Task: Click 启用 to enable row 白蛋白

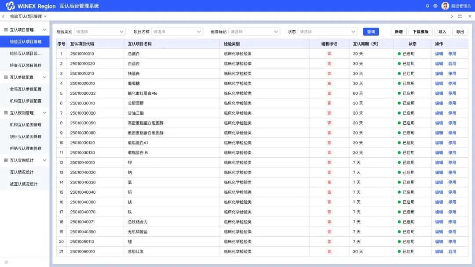Action: click(x=452, y=64)
